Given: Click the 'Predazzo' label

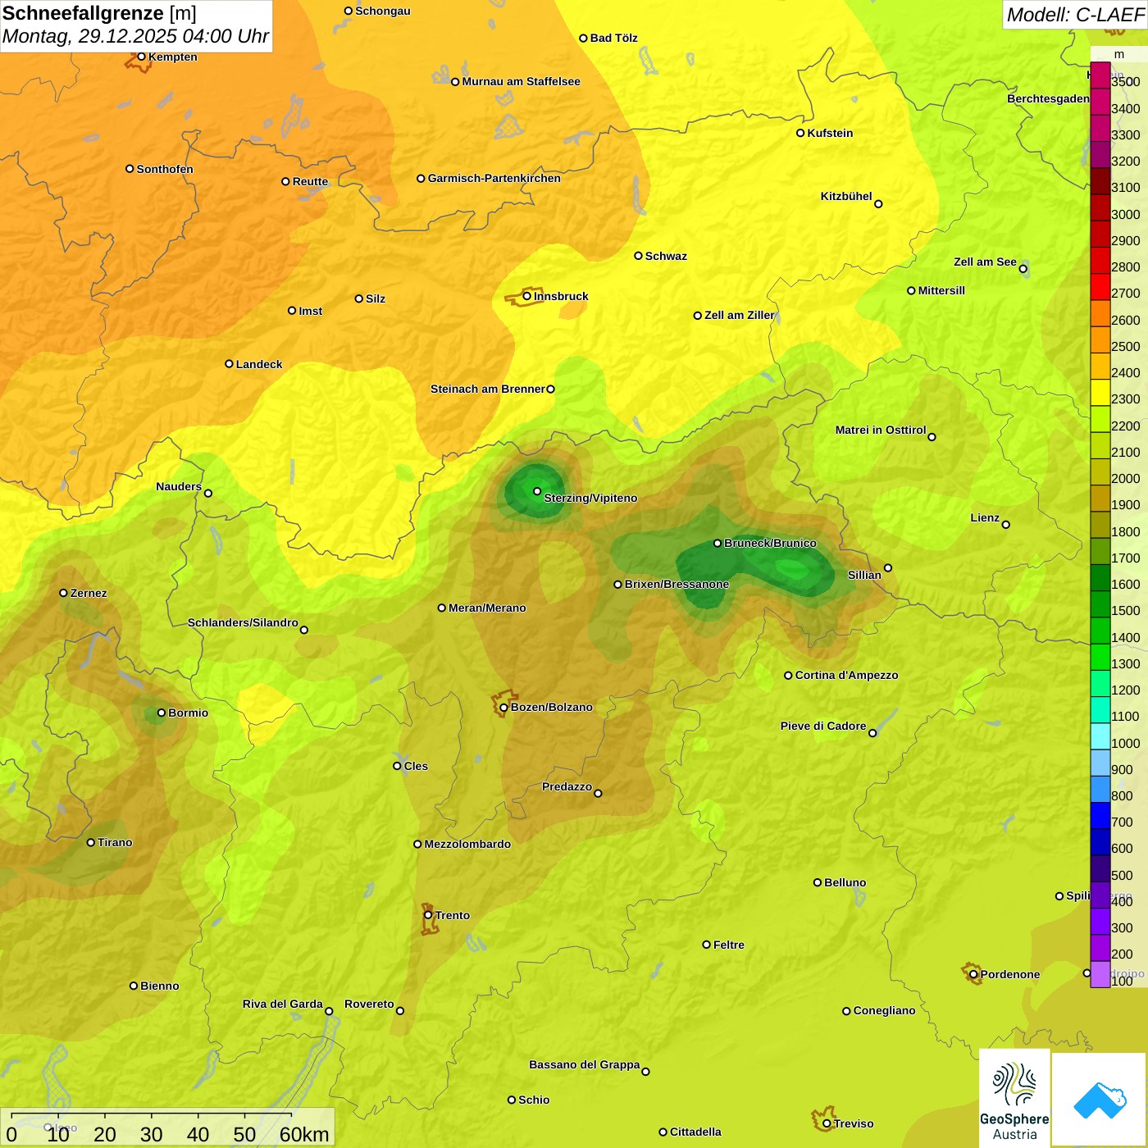Looking at the screenshot, I should pos(567,787).
